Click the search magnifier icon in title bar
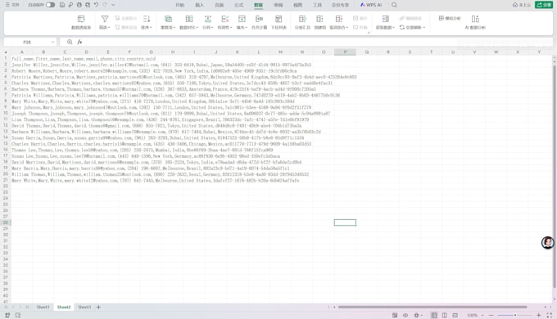The height and width of the screenshot is (319, 557). pos(394,5)
